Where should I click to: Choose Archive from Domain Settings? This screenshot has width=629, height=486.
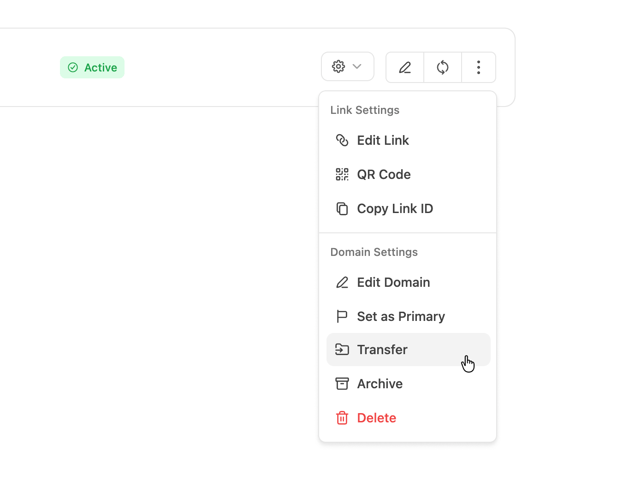[x=409, y=384]
